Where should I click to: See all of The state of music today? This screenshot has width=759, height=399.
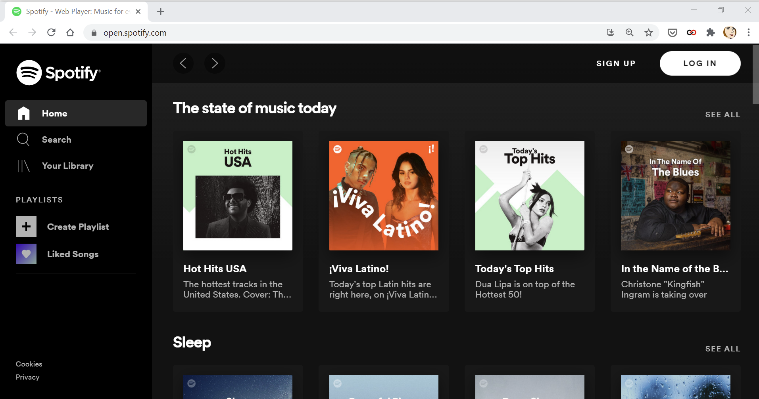(722, 115)
